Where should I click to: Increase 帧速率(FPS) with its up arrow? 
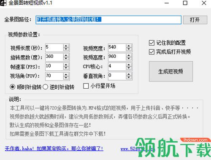click(66, 65)
